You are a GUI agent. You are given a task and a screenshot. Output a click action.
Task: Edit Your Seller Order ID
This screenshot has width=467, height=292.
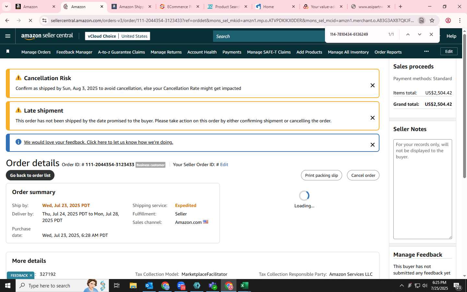(224, 164)
